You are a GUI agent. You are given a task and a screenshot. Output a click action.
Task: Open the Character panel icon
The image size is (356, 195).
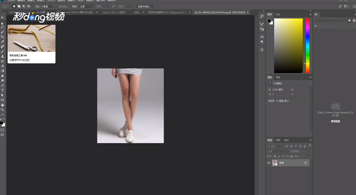coord(262,37)
